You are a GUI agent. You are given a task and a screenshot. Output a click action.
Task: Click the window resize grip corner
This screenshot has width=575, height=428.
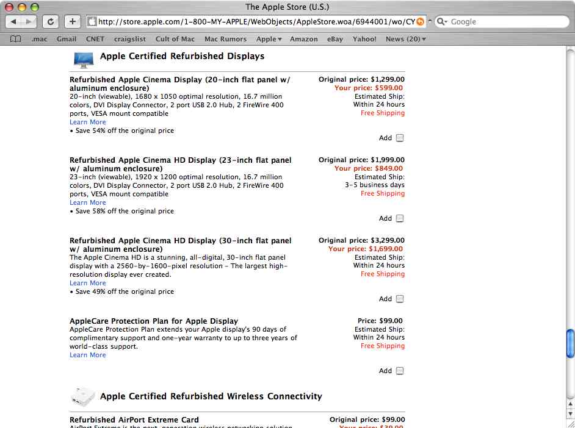(570, 424)
